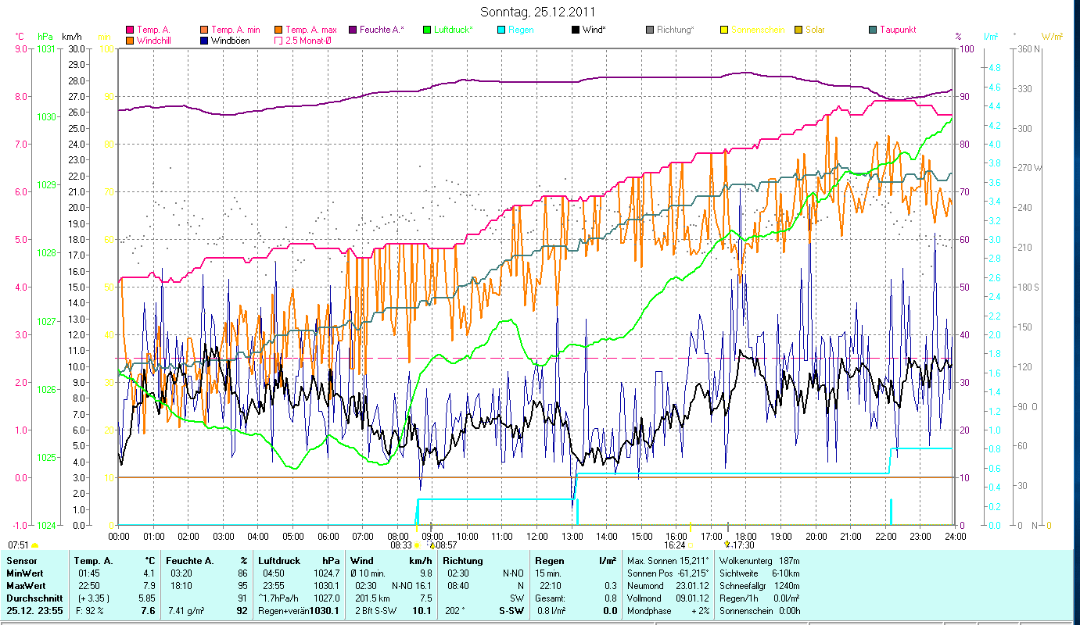Click the Taupunkt legend square
Viewport: 1080px width, 625px height.
point(872,30)
